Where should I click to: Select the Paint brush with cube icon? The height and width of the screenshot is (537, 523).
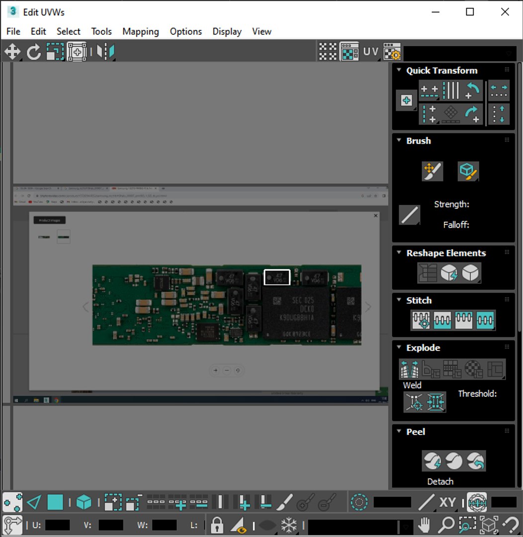point(468,171)
